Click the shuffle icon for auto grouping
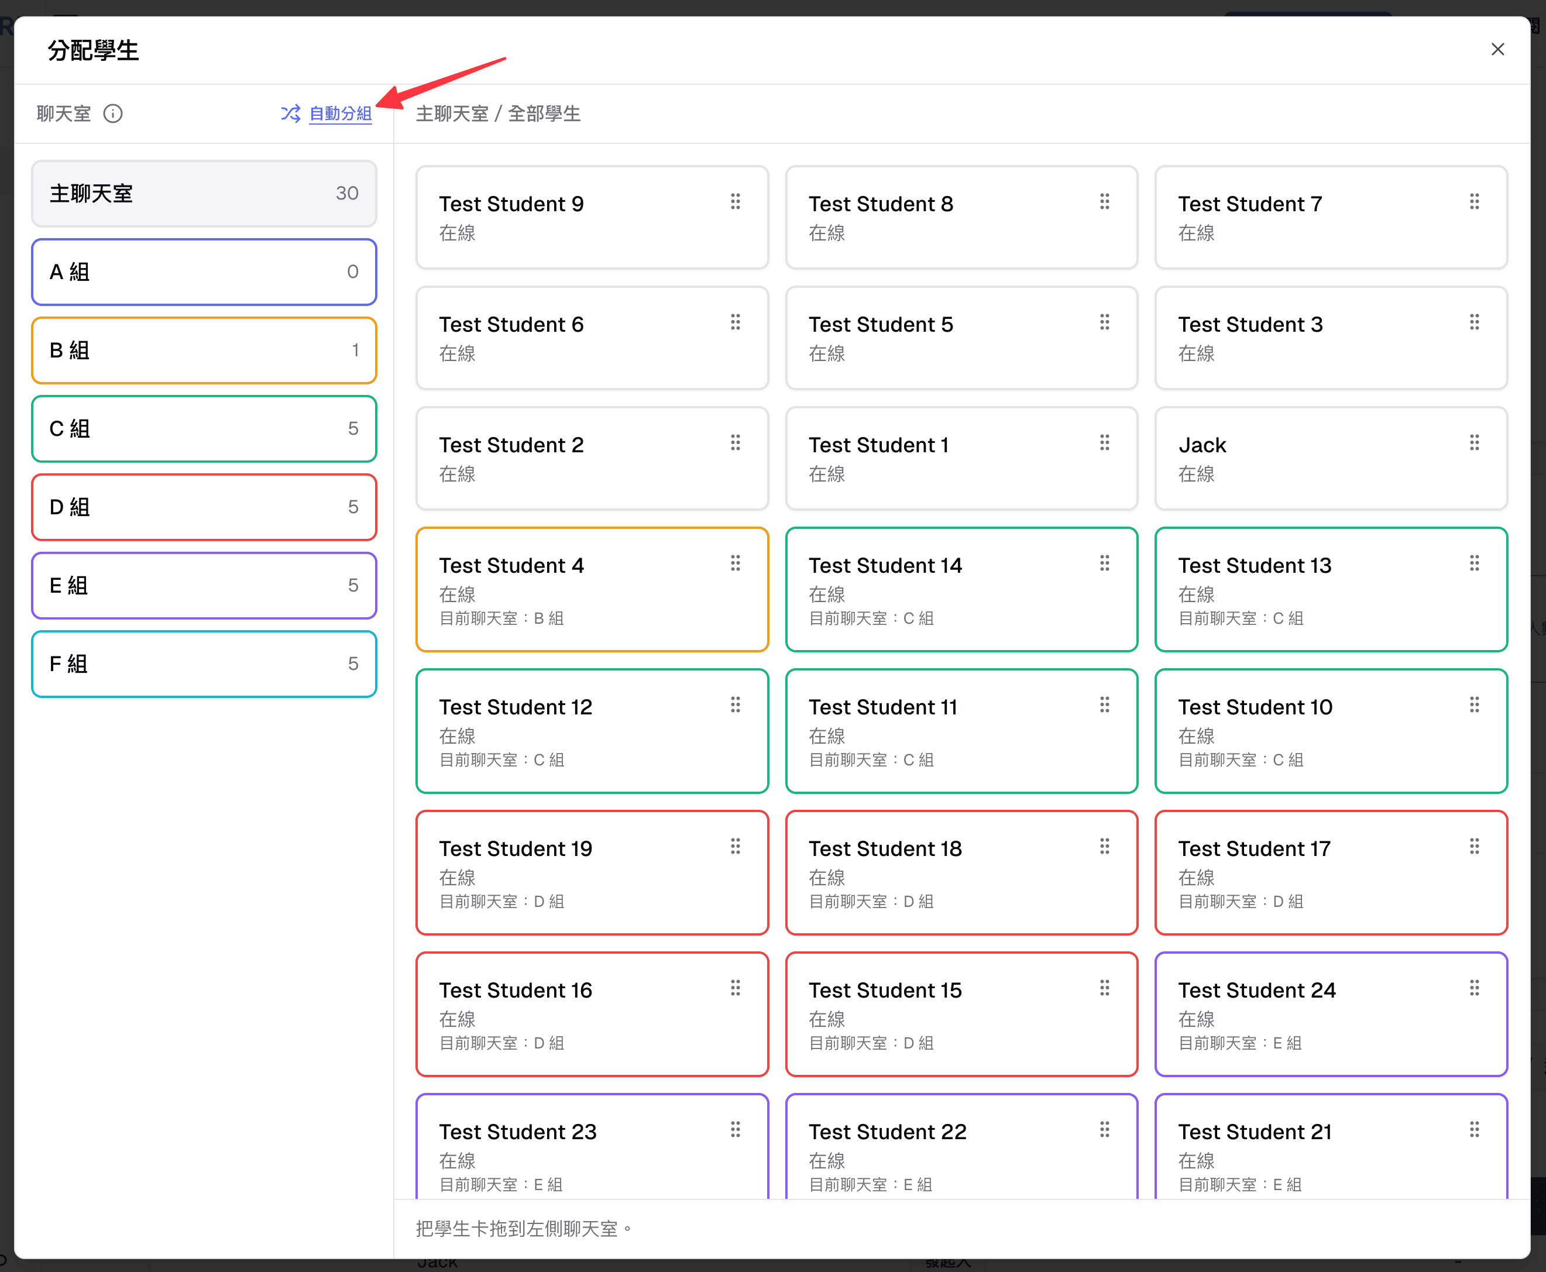The height and width of the screenshot is (1272, 1546). pyautogui.click(x=290, y=114)
